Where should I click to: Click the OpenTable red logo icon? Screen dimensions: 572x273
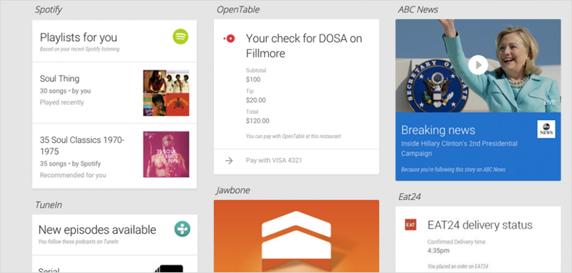(230, 39)
